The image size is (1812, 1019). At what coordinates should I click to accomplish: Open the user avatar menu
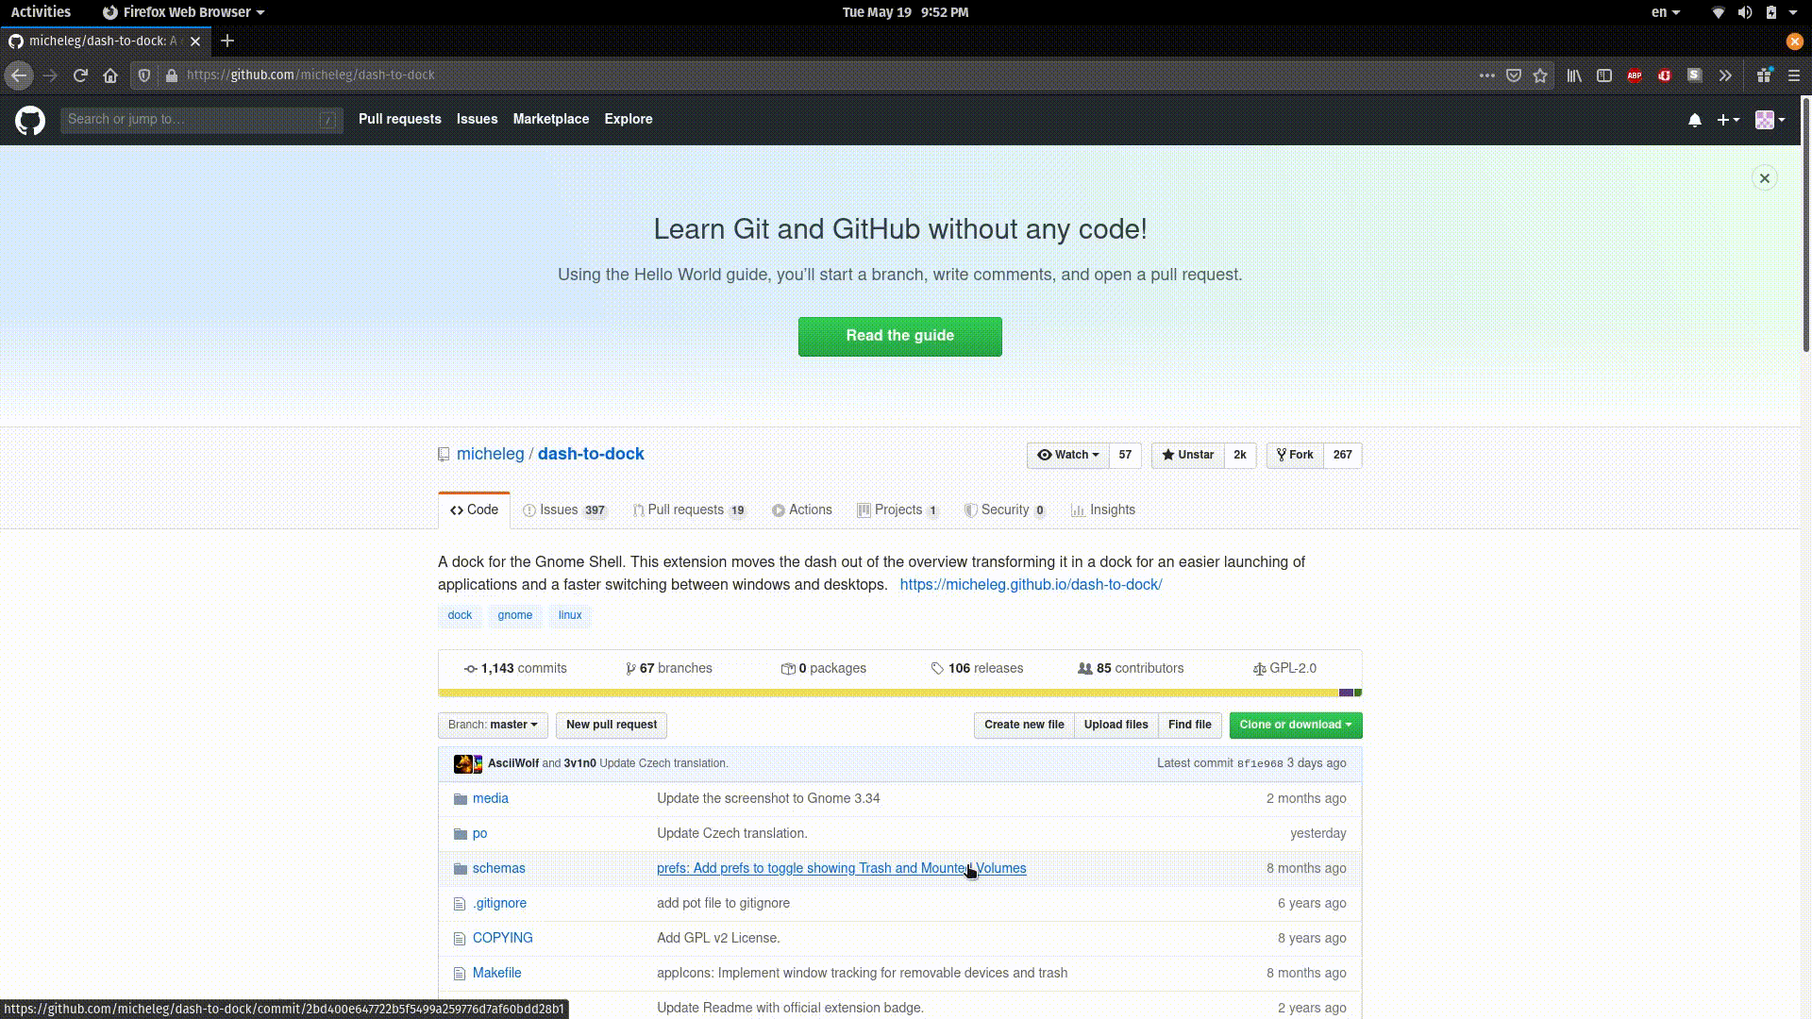tap(1770, 120)
